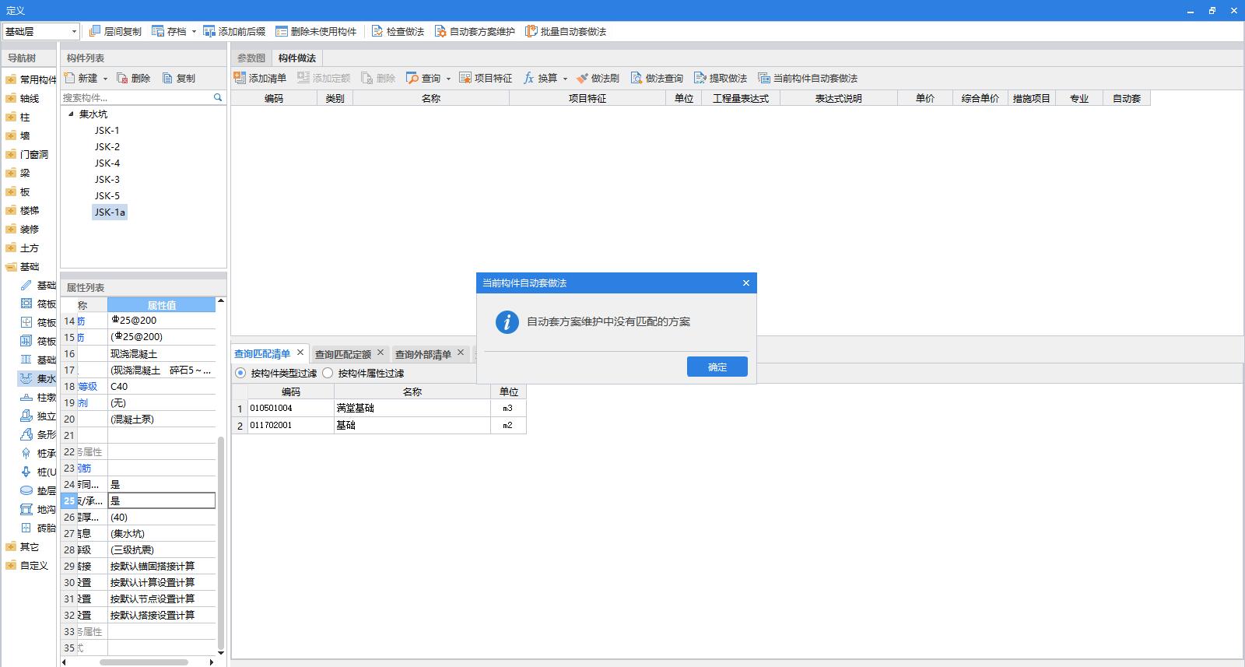Image resolution: width=1245 pixels, height=667 pixels.
Task: Click the 检查做法 icon
Action: pos(377,31)
